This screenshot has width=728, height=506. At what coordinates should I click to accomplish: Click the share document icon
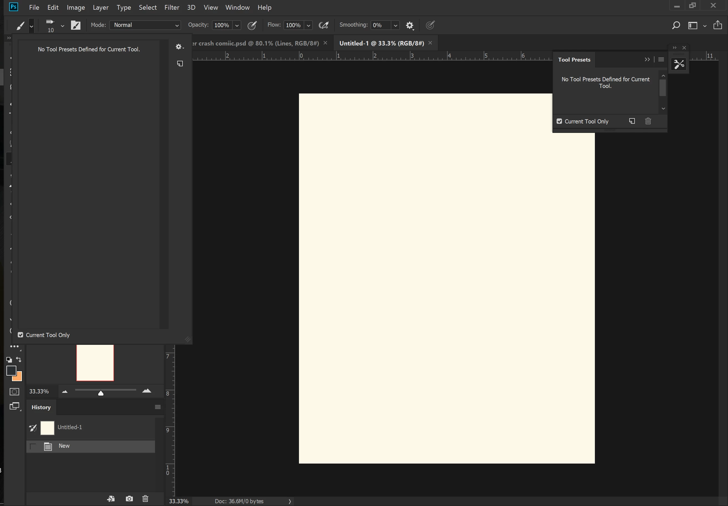pos(717,25)
